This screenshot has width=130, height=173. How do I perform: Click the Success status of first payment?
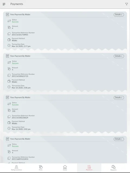point(15,22)
